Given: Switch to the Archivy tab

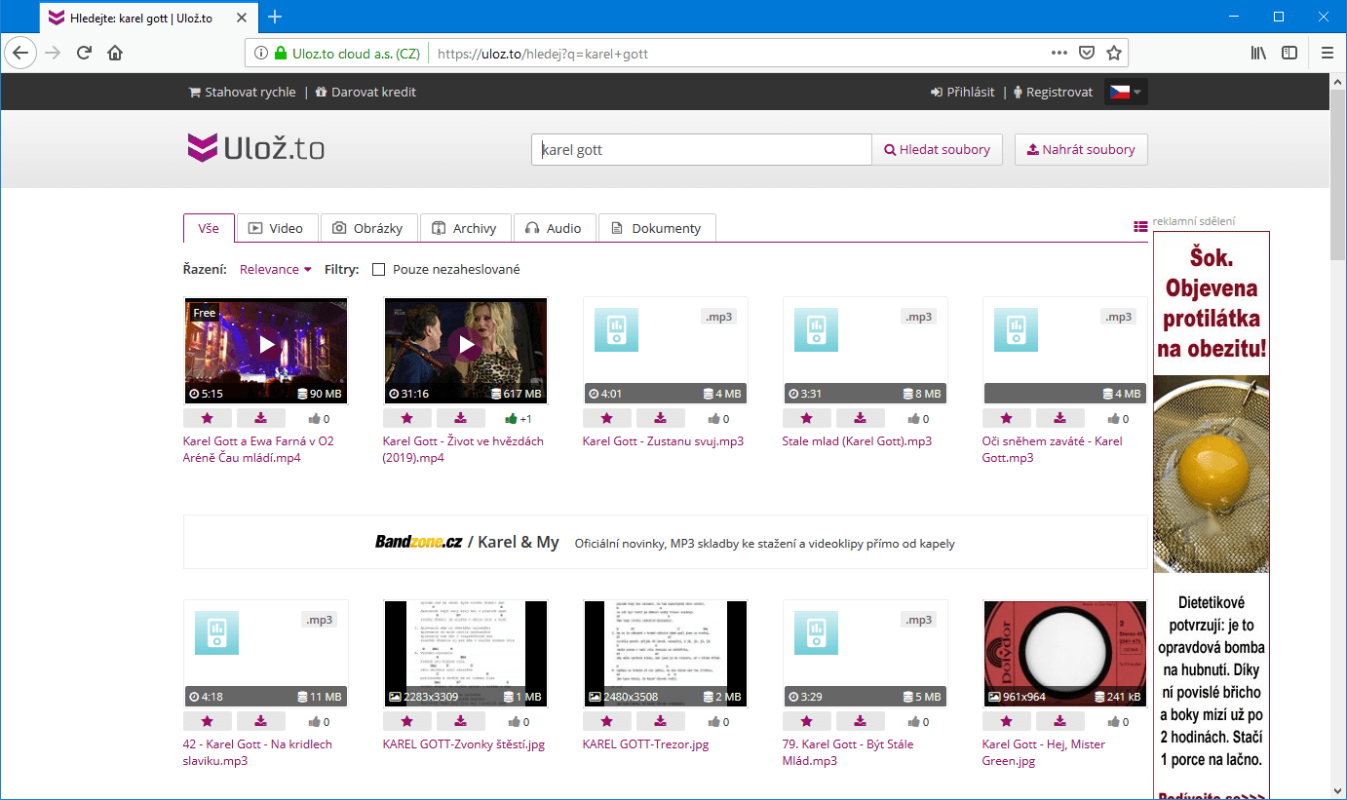Looking at the screenshot, I should [465, 228].
